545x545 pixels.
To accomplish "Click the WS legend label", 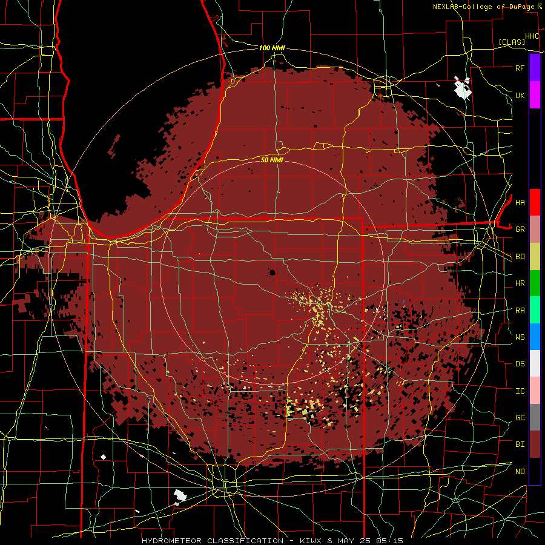I will tap(520, 337).
